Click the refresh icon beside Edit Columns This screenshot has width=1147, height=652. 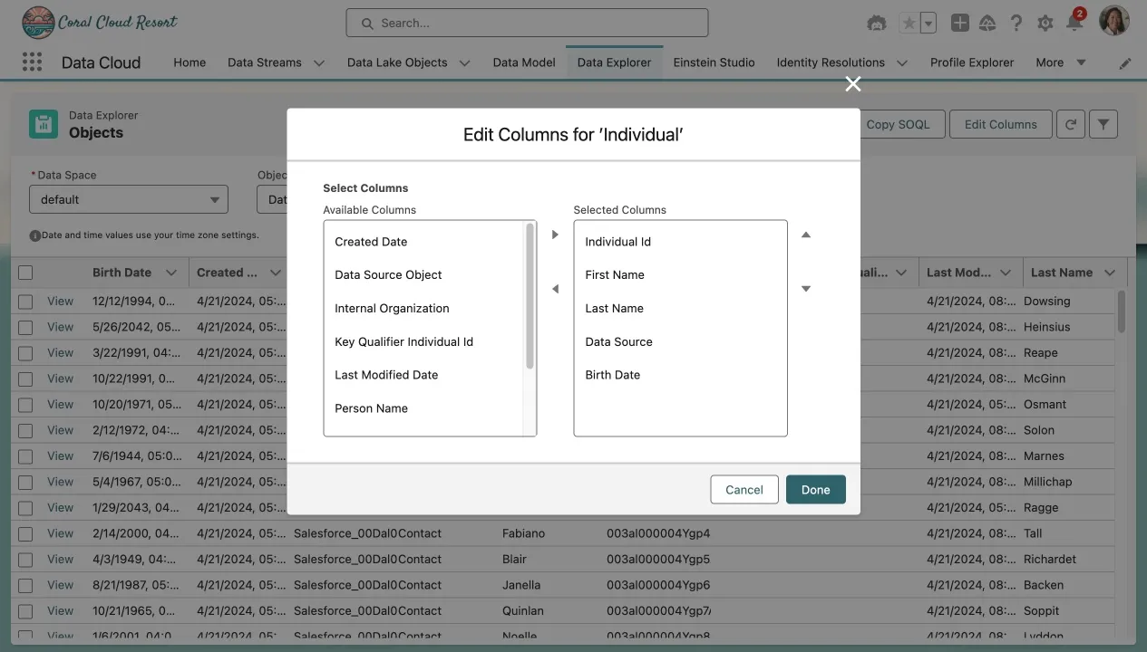tap(1070, 124)
